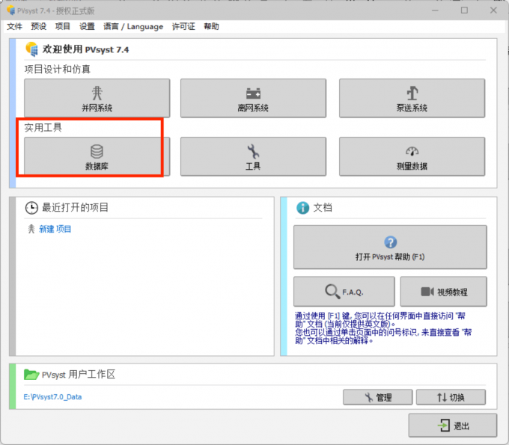Viewport: 509px width, 445px height.
Task: Open the 离网系统 standalone system button
Action: coord(253,98)
